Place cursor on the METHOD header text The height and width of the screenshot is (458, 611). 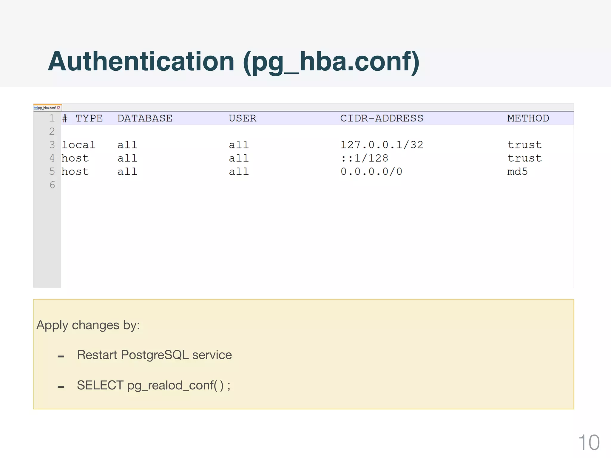(528, 118)
